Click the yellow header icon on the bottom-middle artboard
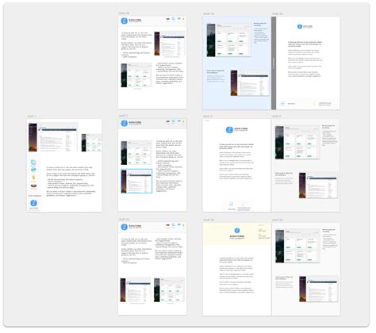Screen dimensions: 376x333 183,225
